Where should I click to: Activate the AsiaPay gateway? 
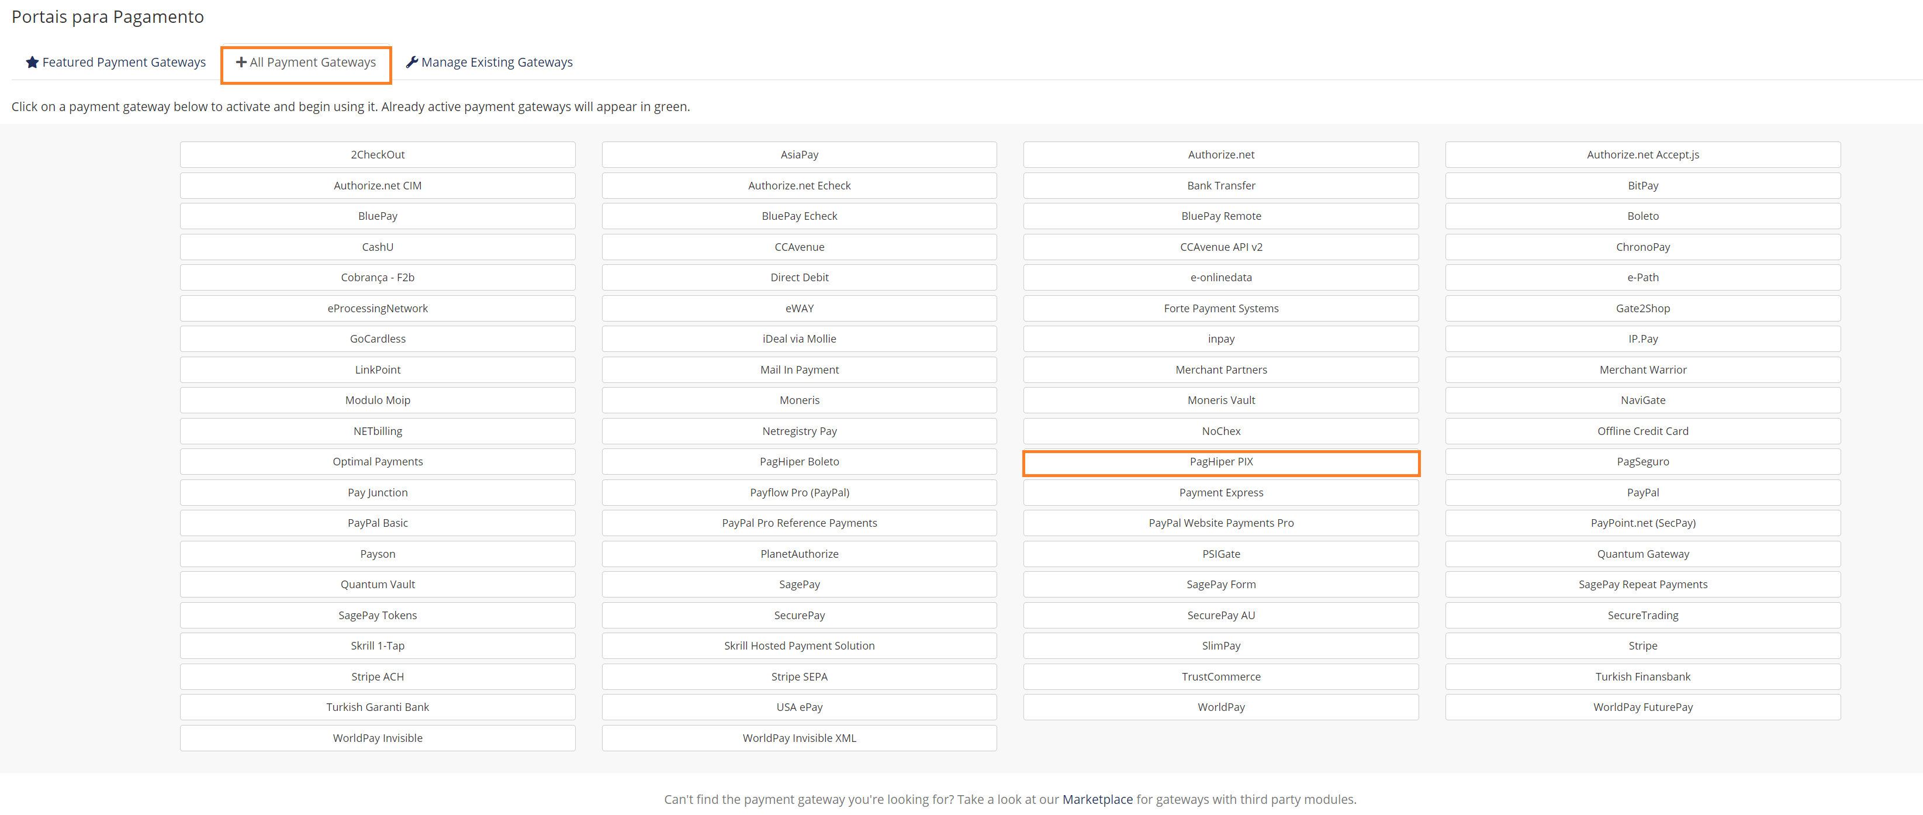click(800, 154)
